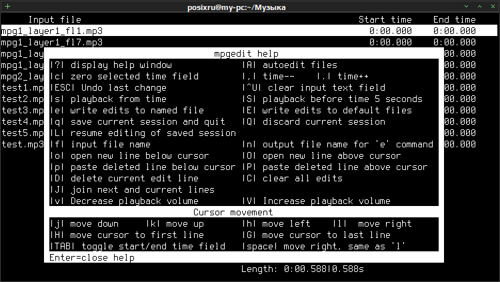Click end time of mpg1_layer1_fl1.mp3
Viewport: 500px width, 282px height.
coord(455,31)
